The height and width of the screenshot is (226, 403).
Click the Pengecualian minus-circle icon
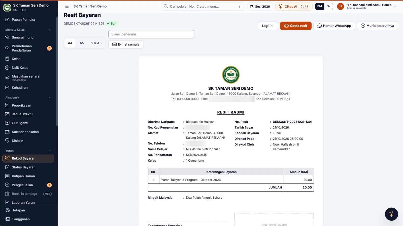click(7, 185)
